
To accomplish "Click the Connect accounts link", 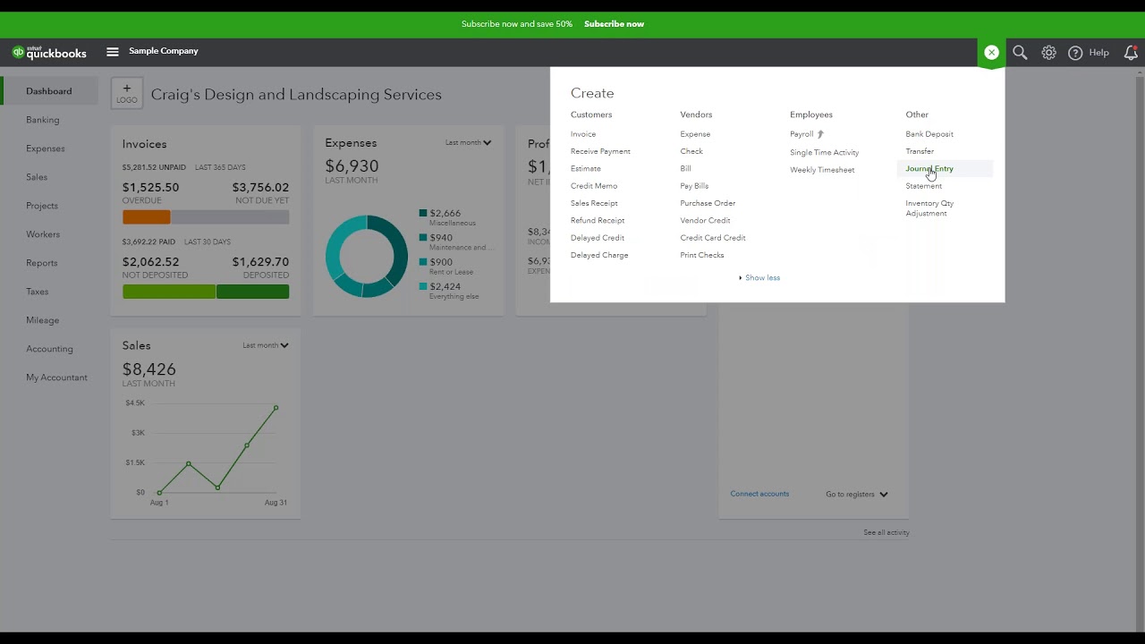I will pos(759,494).
